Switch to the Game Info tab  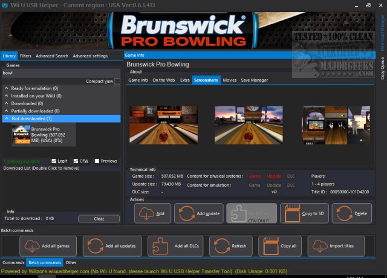pos(138,80)
